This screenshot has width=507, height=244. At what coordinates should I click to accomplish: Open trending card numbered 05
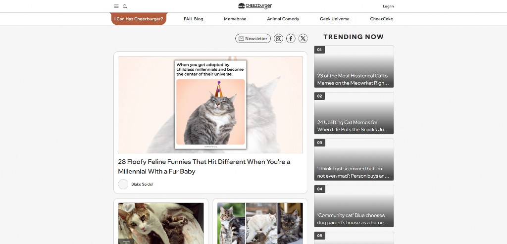pyautogui.click(x=354, y=238)
